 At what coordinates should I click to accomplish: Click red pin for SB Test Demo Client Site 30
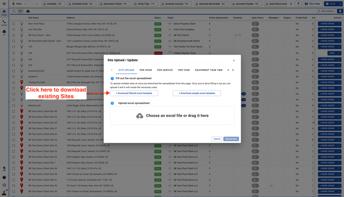(x=22, y=111)
